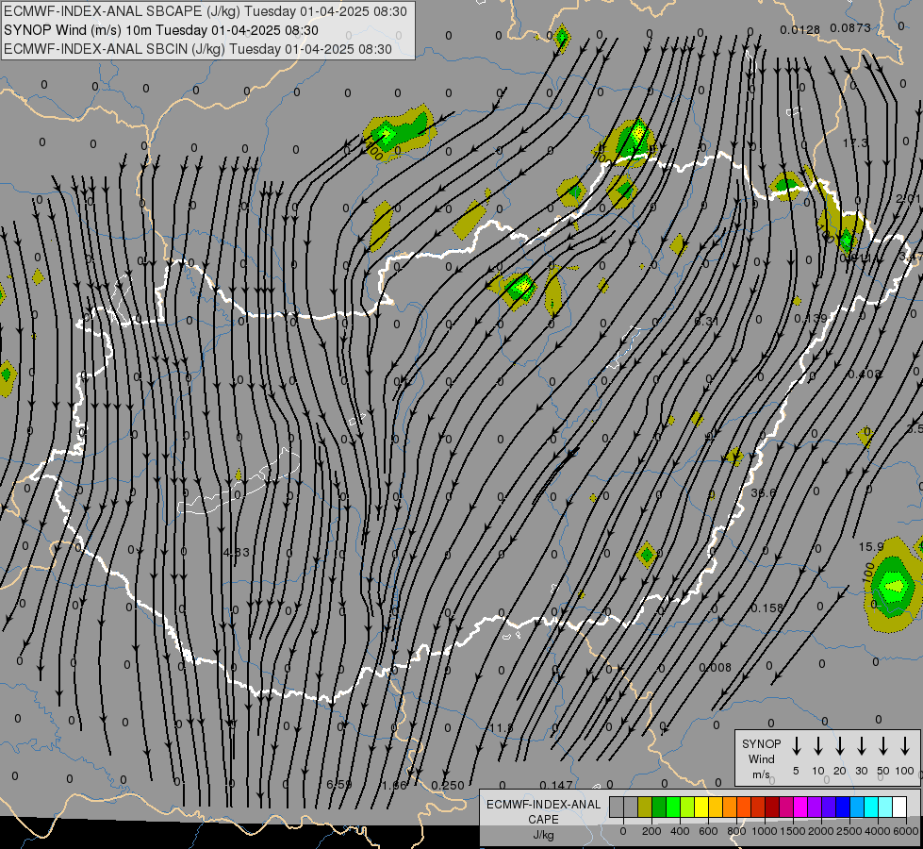Click the 10 m/s wind arrow in legend
Image resolution: width=923 pixels, height=849 pixels.
pyautogui.click(x=818, y=746)
